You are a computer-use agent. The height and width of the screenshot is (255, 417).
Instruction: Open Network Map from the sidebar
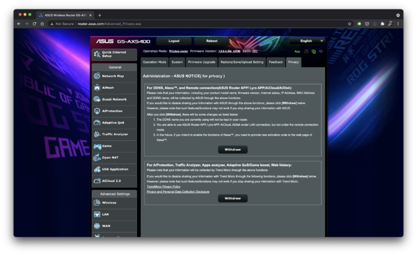(x=114, y=76)
